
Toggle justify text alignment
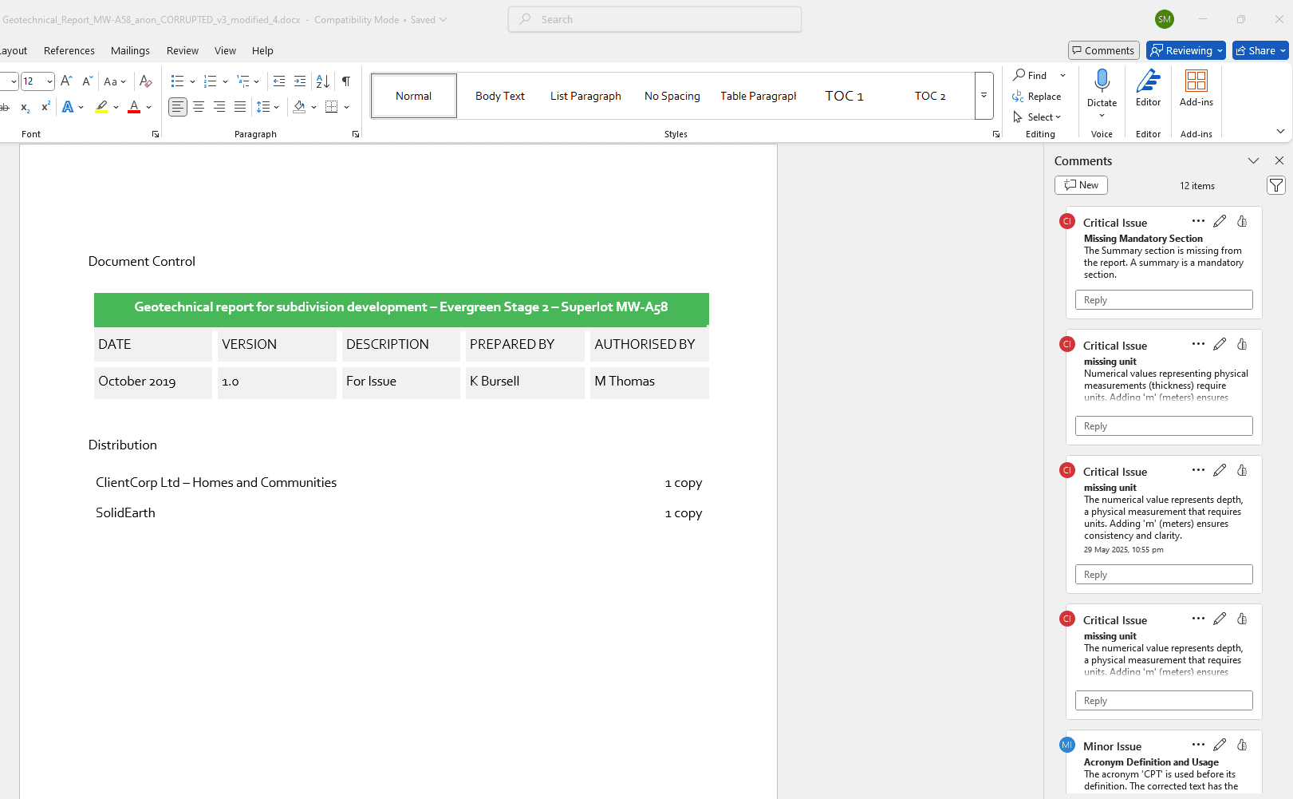240,107
